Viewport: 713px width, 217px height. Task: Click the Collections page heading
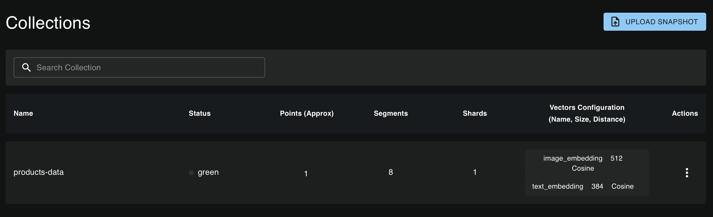point(48,23)
